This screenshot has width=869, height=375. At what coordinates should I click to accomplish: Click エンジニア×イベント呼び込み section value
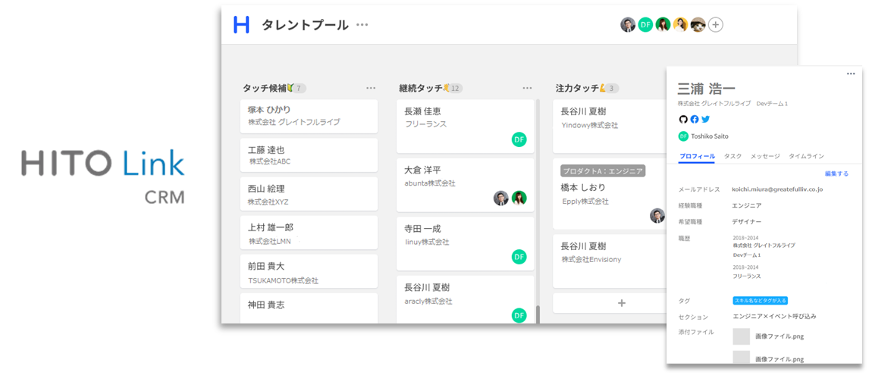click(x=774, y=317)
